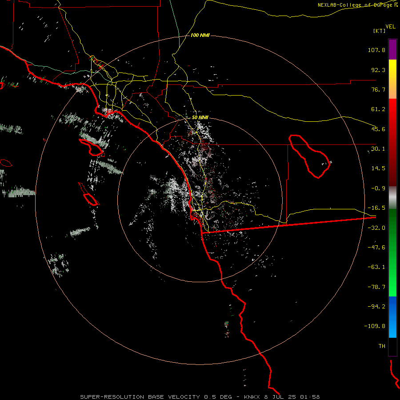Image resolution: width=400 pixels, height=400 pixels.
Task: Click the 100 NMI range ring label
Action: coord(200,35)
